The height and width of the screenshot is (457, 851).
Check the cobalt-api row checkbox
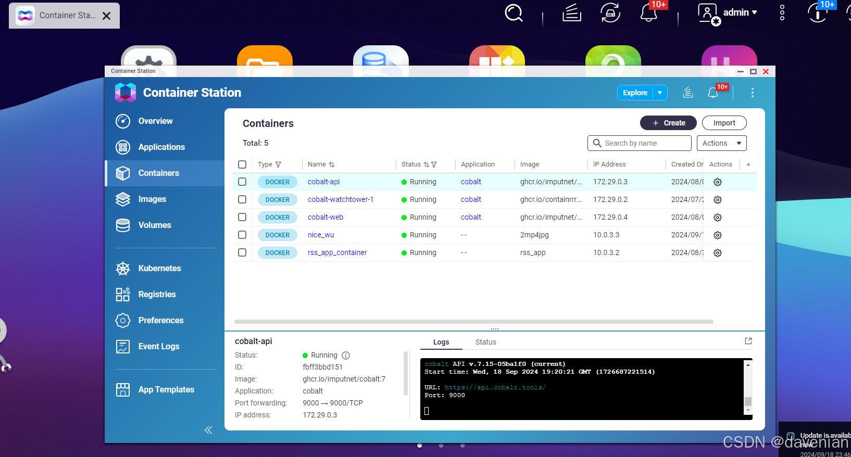(242, 182)
